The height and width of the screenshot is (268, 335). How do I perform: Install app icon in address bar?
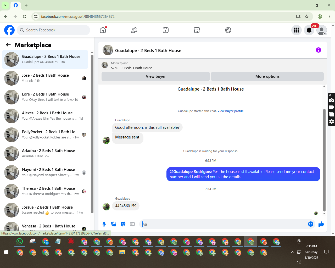coord(298,16)
